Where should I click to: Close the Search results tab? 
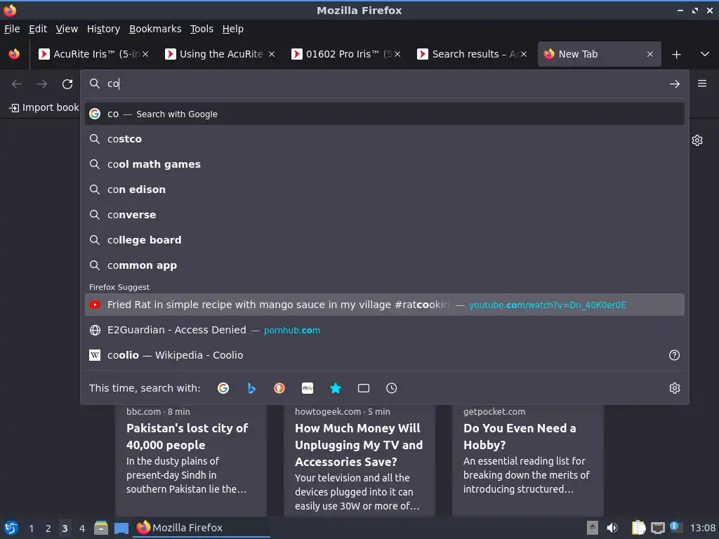524,54
